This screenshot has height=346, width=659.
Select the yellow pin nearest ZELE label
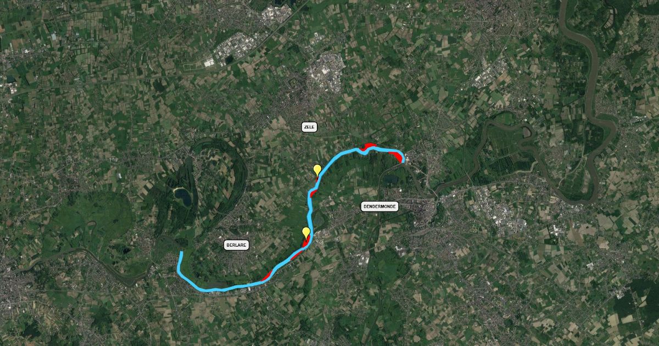(317, 170)
